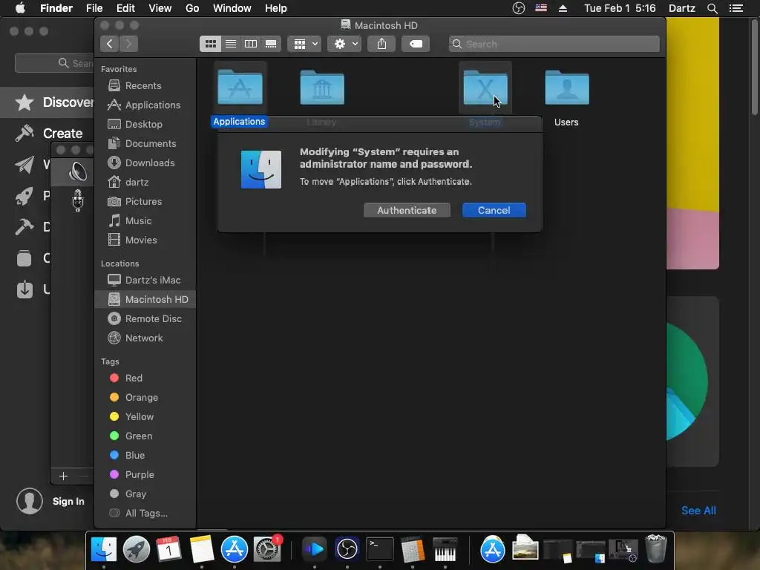Select the Purple tag

click(x=145, y=475)
